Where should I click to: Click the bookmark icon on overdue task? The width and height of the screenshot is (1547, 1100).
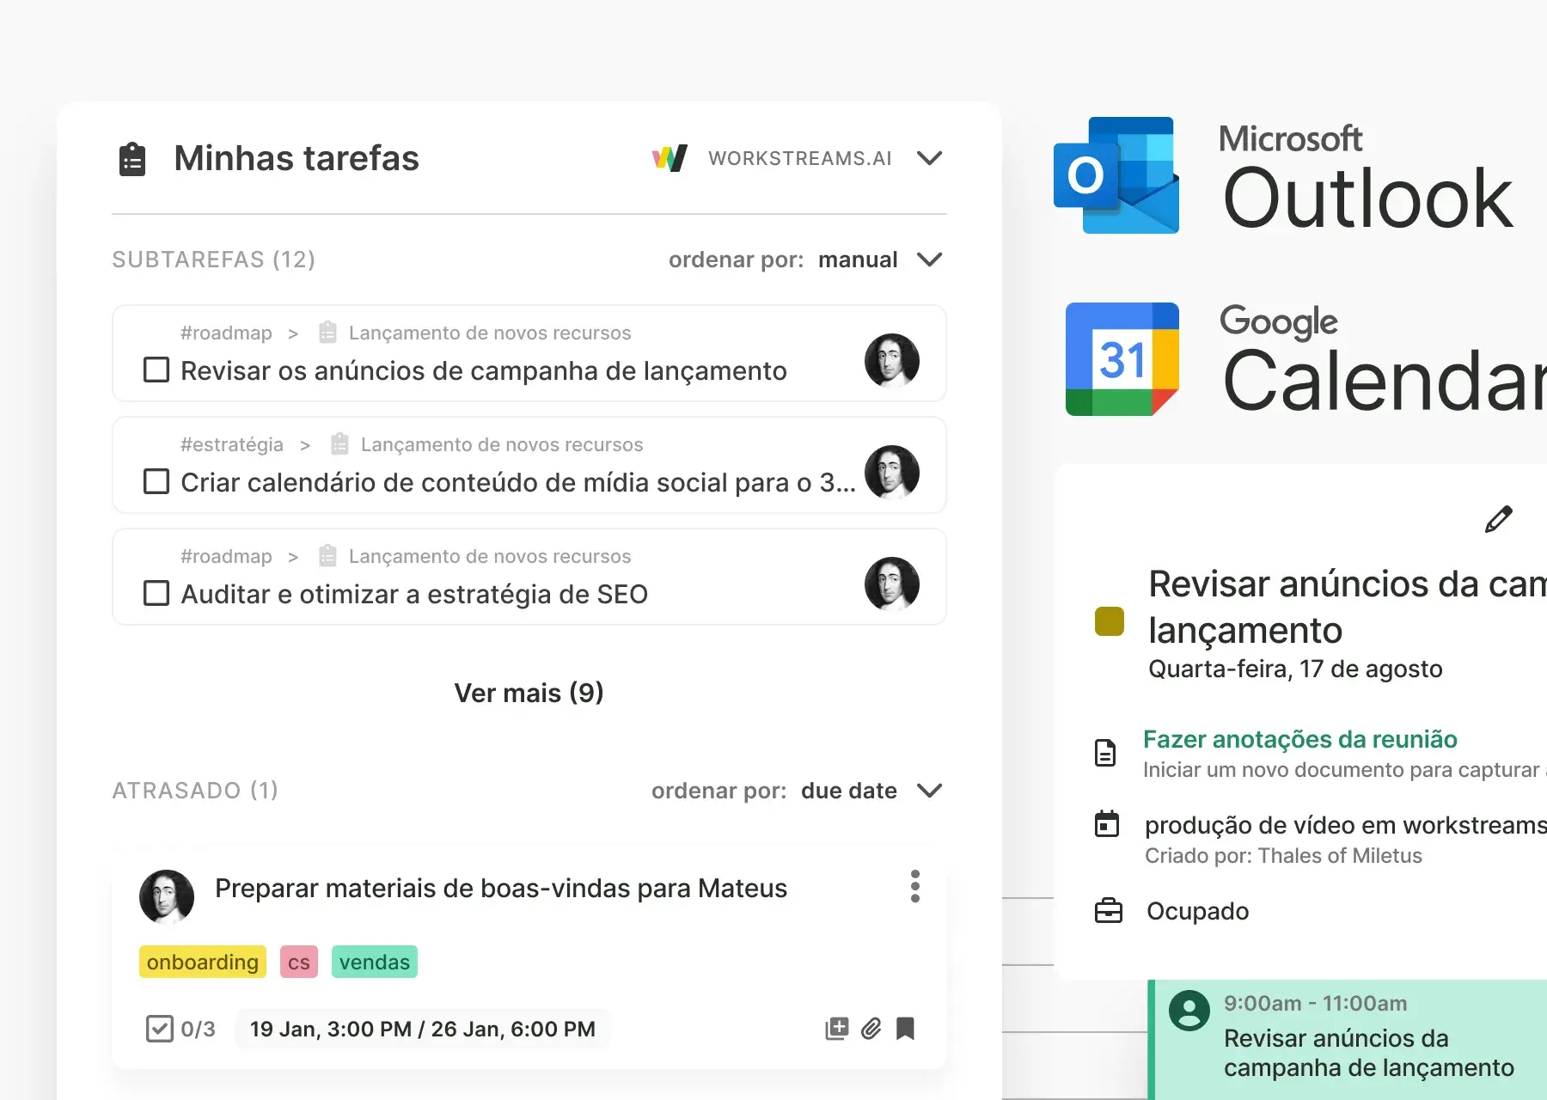[x=905, y=1029]
